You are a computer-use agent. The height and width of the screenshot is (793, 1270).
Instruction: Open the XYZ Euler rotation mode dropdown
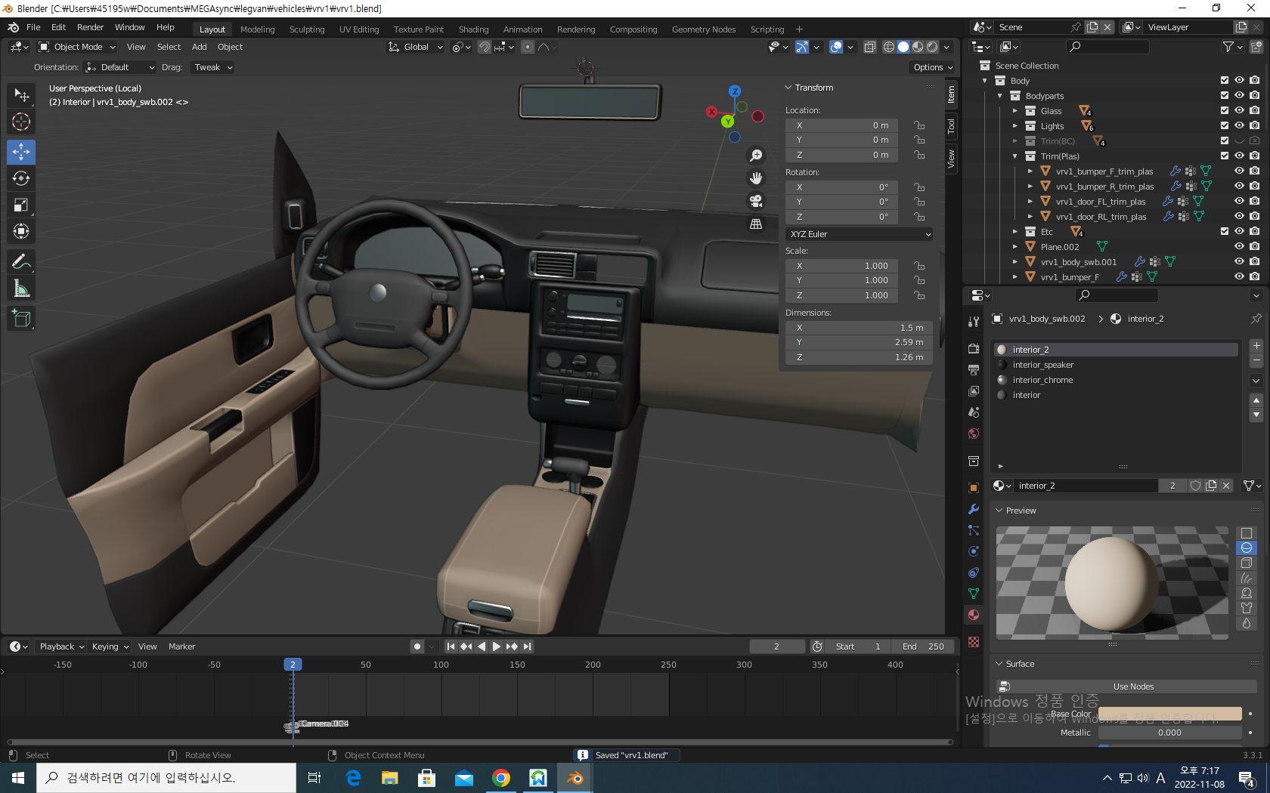pos(859,234)
